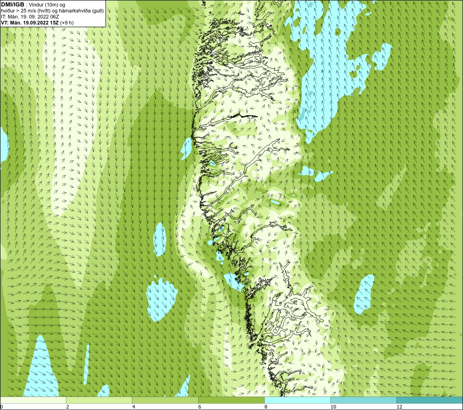Click the legend scale value 12

tap(400, 407)
